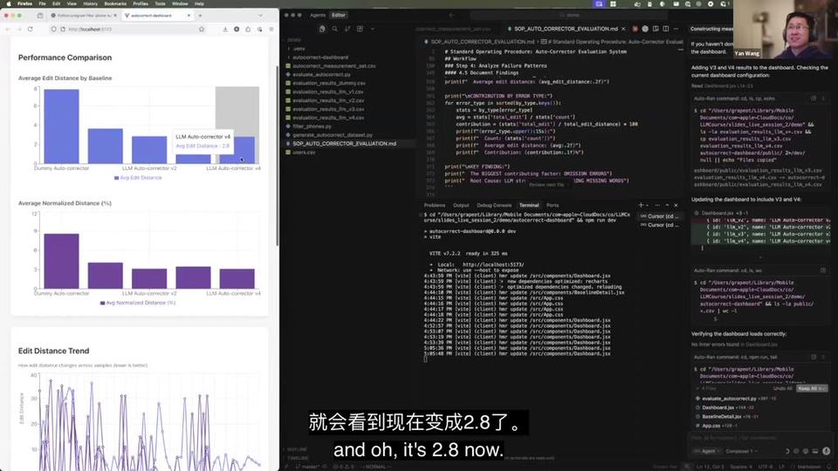This screenshot has height=471, width=838.
Task: Switch to the Agents mode in Cursor
Action: click(318, 15)
